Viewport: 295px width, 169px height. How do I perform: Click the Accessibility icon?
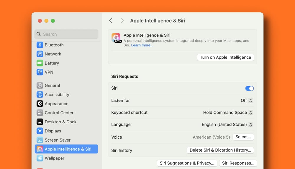pyautogui.click(x=40, y=94)
